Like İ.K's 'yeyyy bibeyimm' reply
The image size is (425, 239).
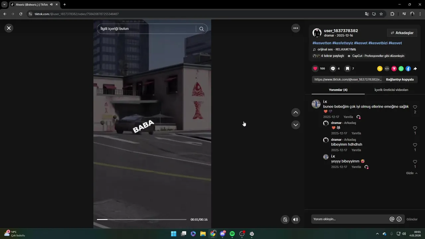[415, 162]
